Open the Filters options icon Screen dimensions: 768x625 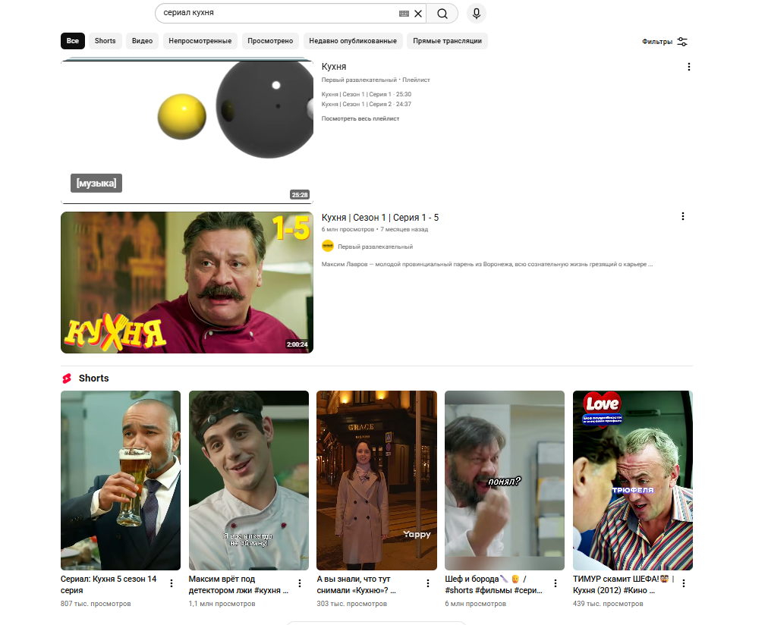[x=682, y=42]
